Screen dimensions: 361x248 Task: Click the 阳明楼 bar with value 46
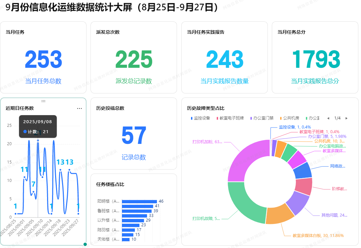pos(139,201)
